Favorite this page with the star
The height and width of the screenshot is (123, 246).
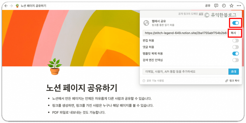[x=231, y=6]
